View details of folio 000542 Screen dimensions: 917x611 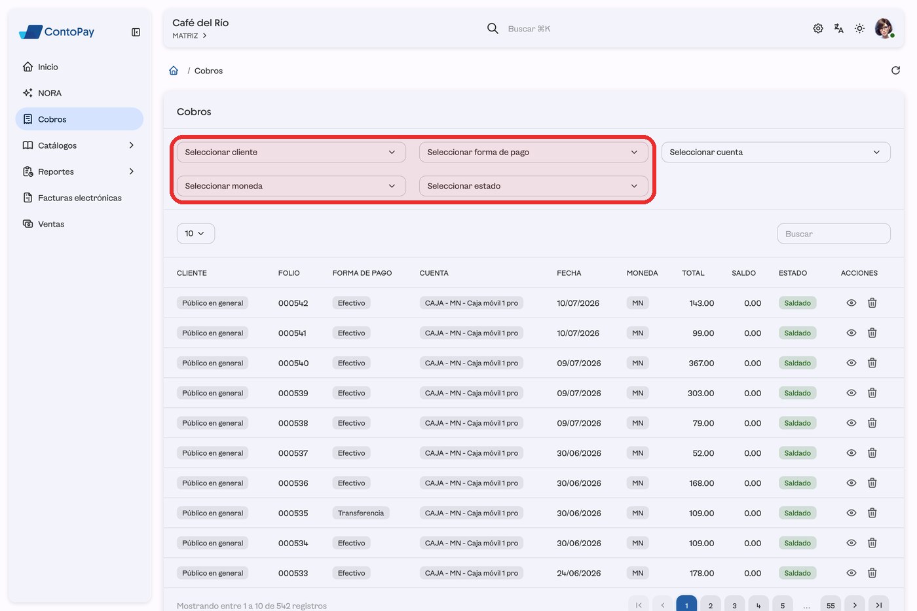click(851, 303)
